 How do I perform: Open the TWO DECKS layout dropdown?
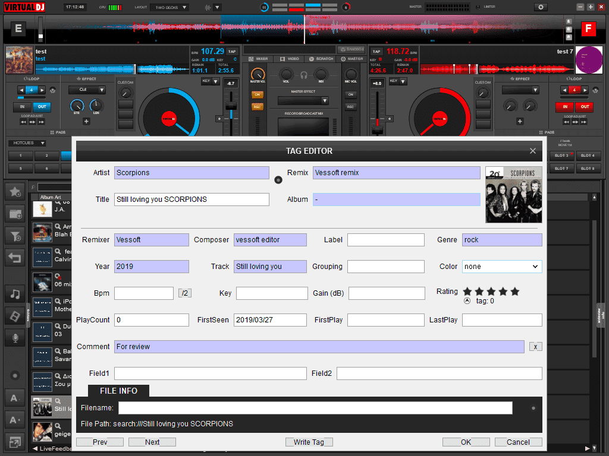(171, 7)
